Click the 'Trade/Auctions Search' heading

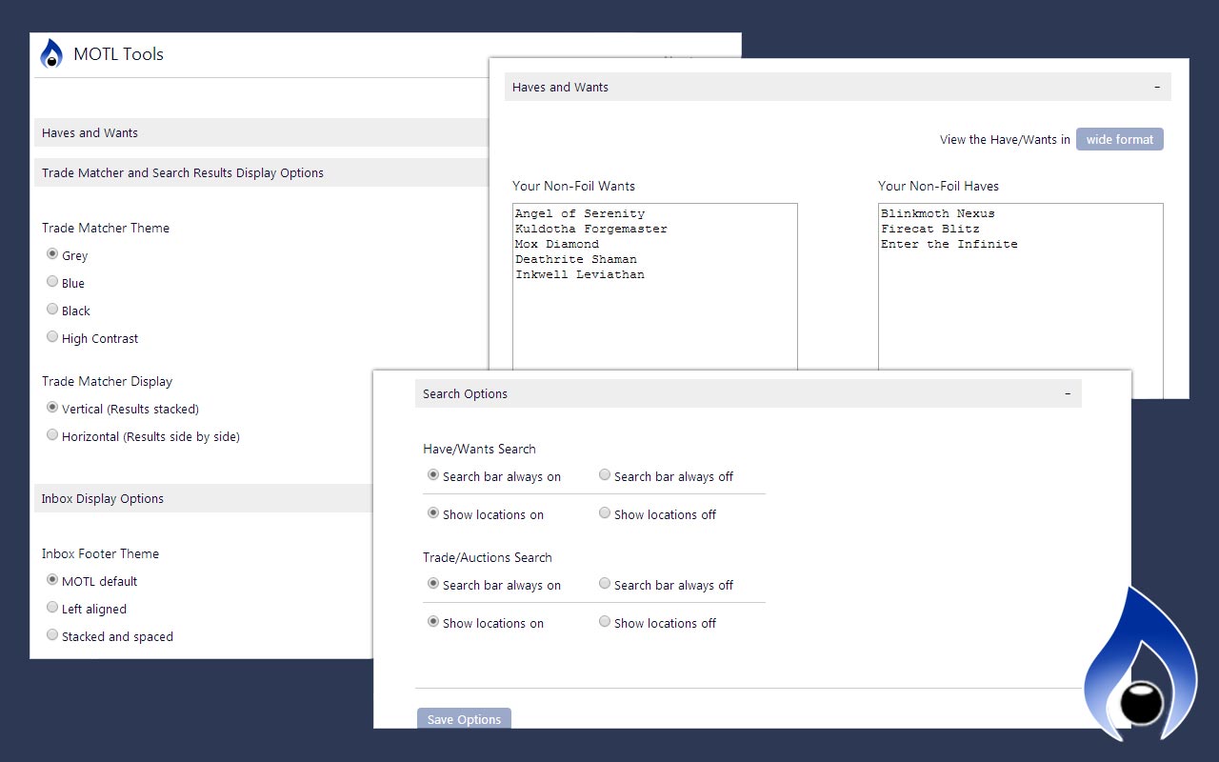tap(488, 557)
